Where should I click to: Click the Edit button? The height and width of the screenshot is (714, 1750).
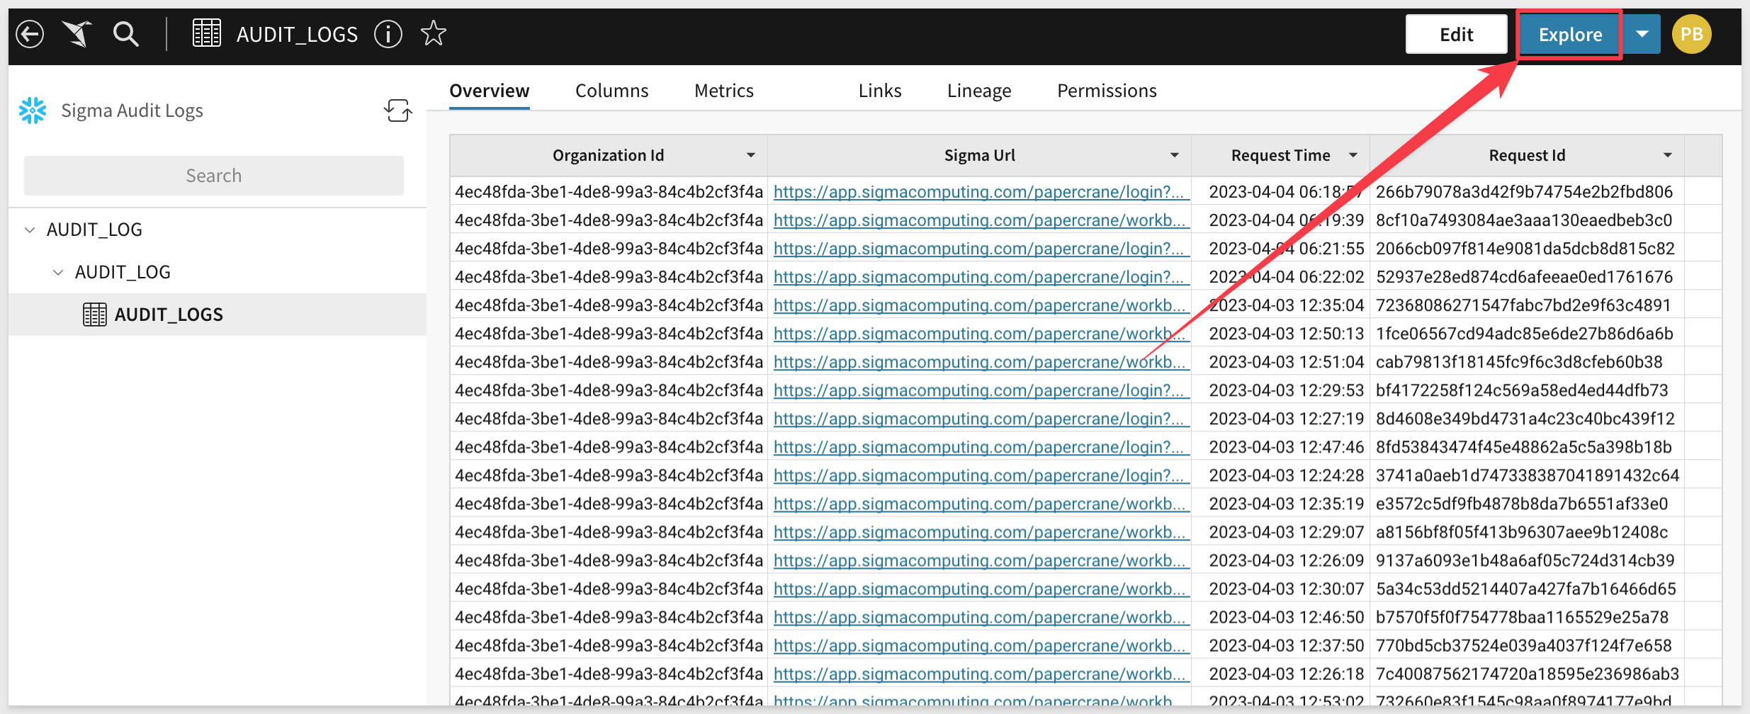pos(1457,34)
